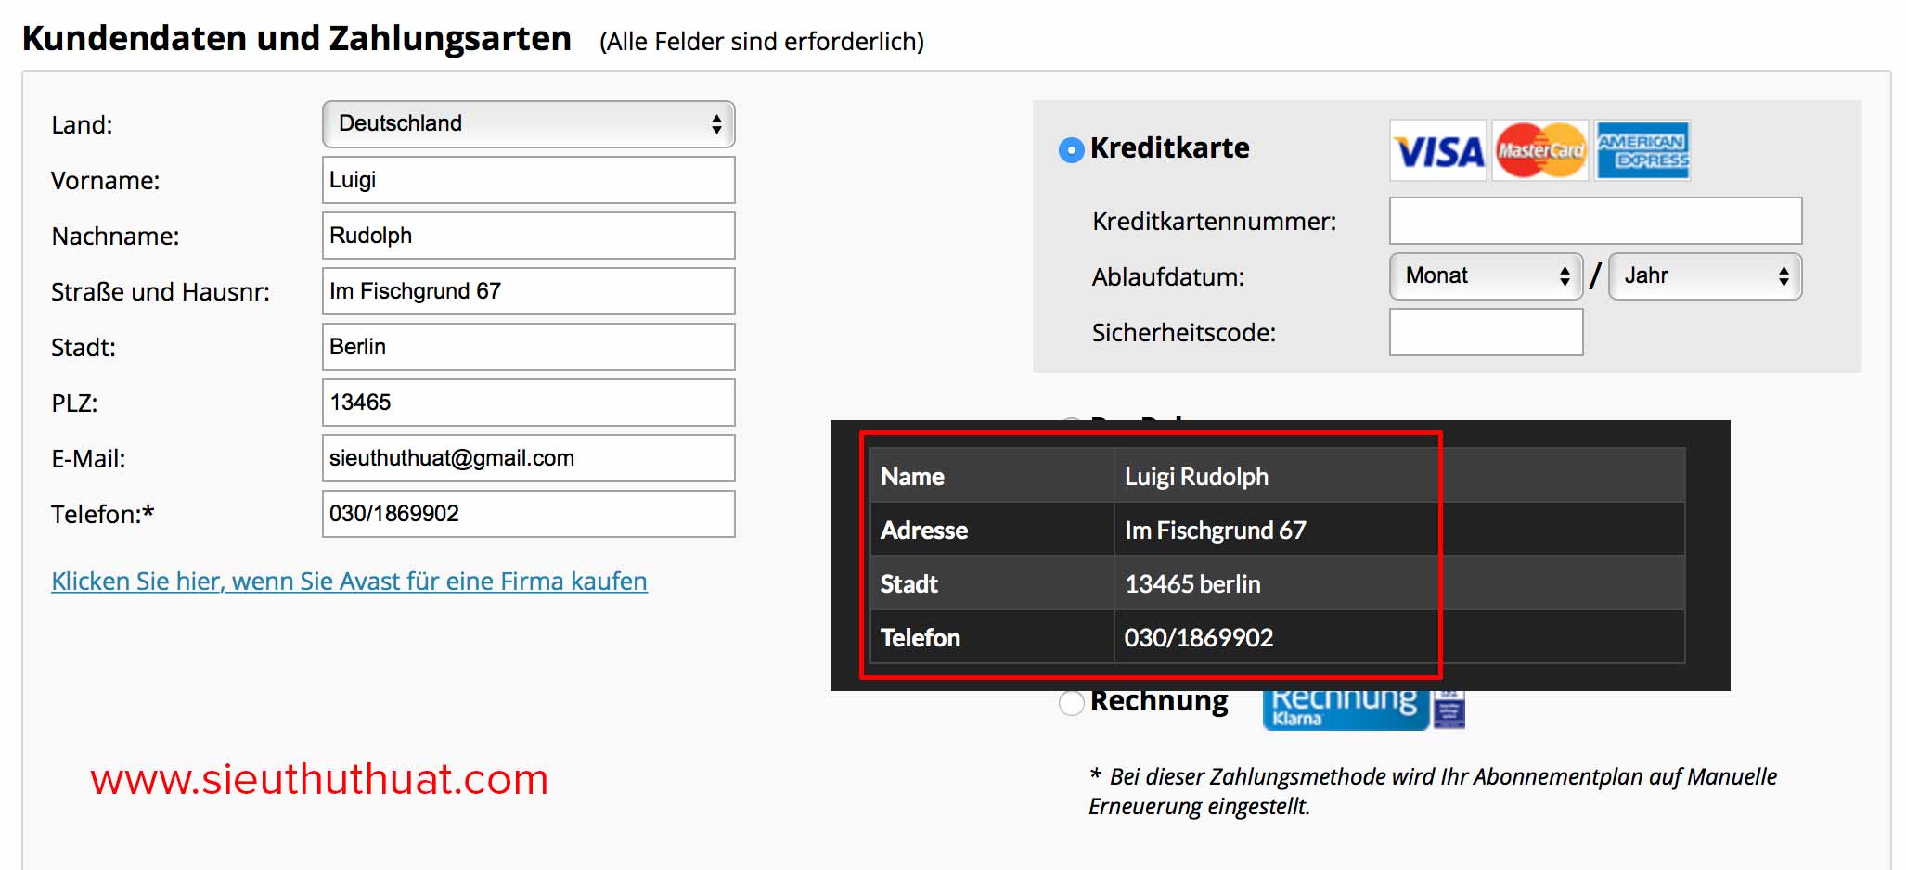
Task: Click the Kreditkartennummer input field
Action: (1595, 221)
